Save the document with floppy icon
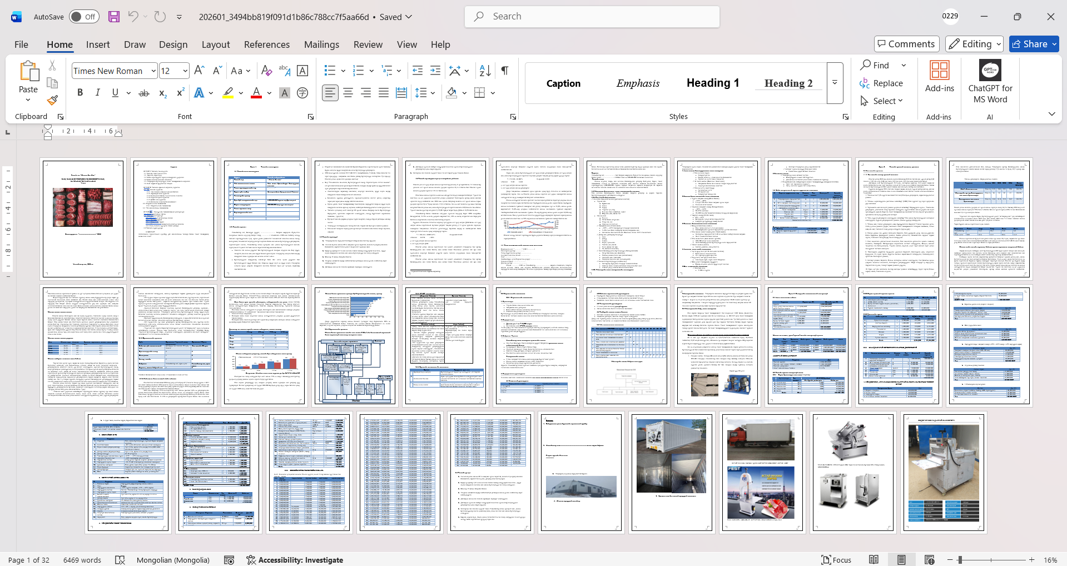Screen dimensions: 1067x566 tap(114, 17)
